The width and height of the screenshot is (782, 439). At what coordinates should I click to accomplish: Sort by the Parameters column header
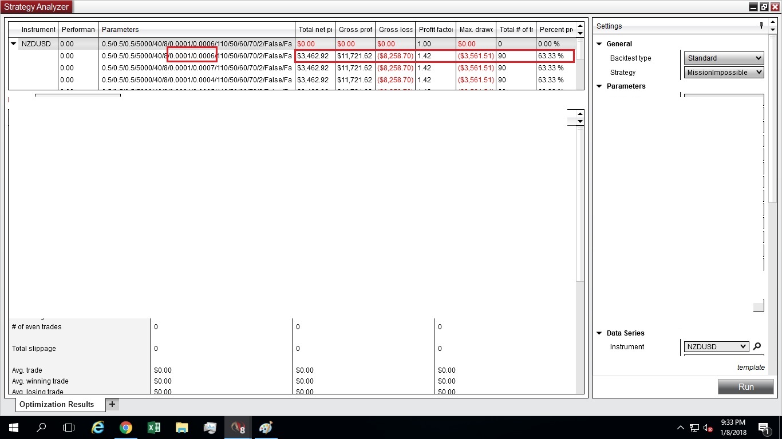(196, 30)
